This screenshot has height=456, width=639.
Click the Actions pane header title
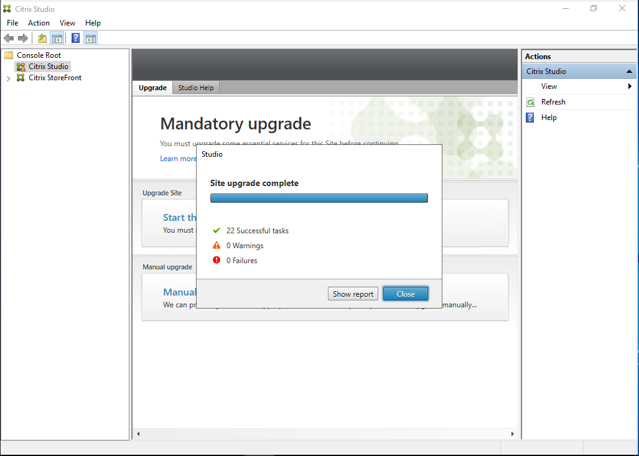click(x=538, y=57)
